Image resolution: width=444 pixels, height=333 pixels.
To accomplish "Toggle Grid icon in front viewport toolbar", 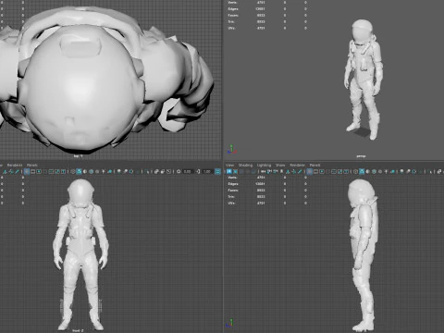I will pos(27,171).
